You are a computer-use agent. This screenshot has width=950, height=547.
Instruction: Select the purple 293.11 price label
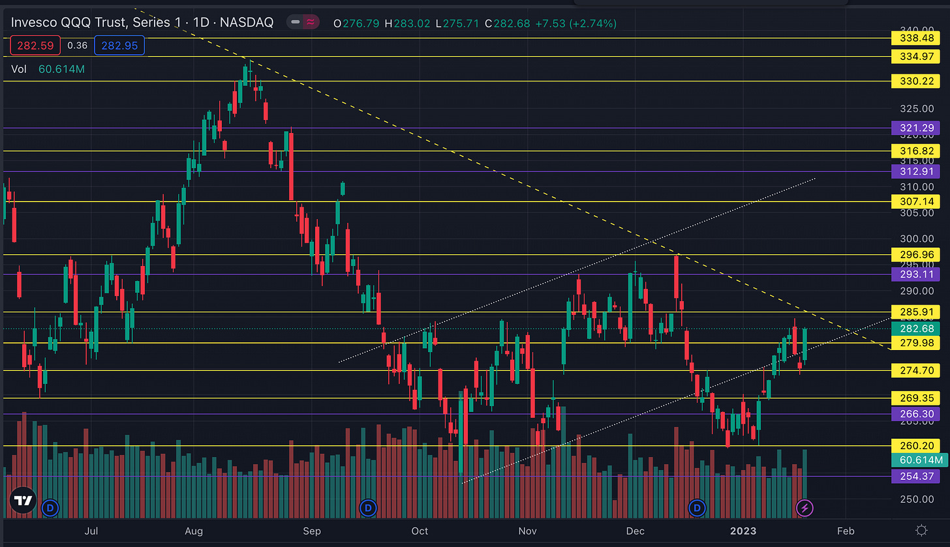917,274
